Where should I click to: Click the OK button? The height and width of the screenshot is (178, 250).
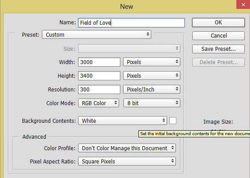pos(218,23)
